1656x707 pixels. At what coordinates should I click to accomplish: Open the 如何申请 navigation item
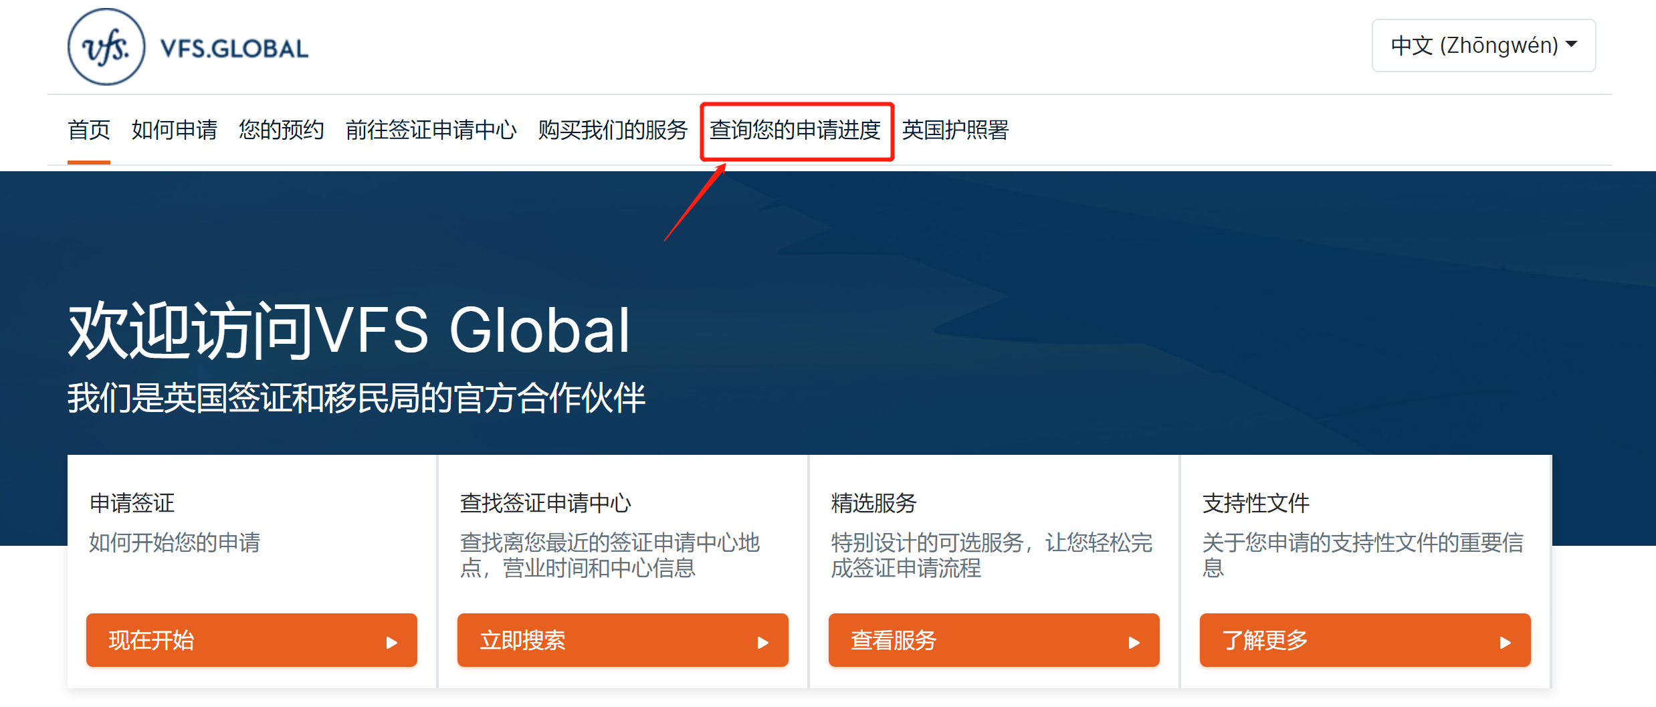point(175,130)
